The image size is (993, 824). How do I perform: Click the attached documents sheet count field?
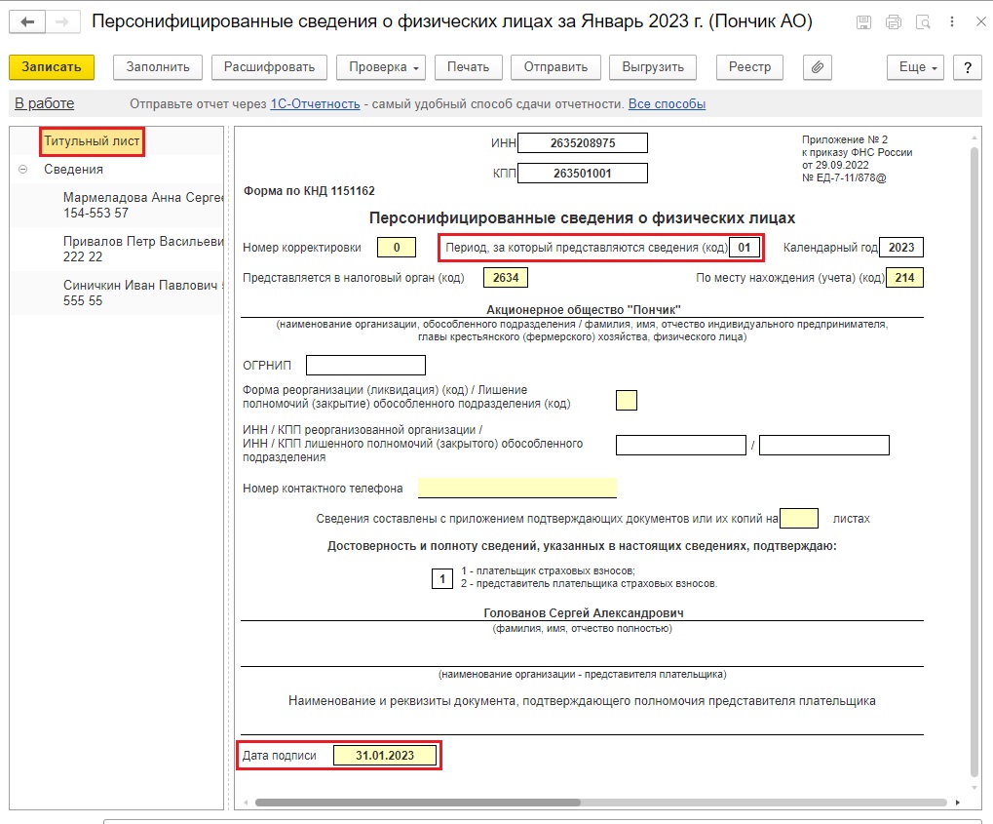(798, 519)
